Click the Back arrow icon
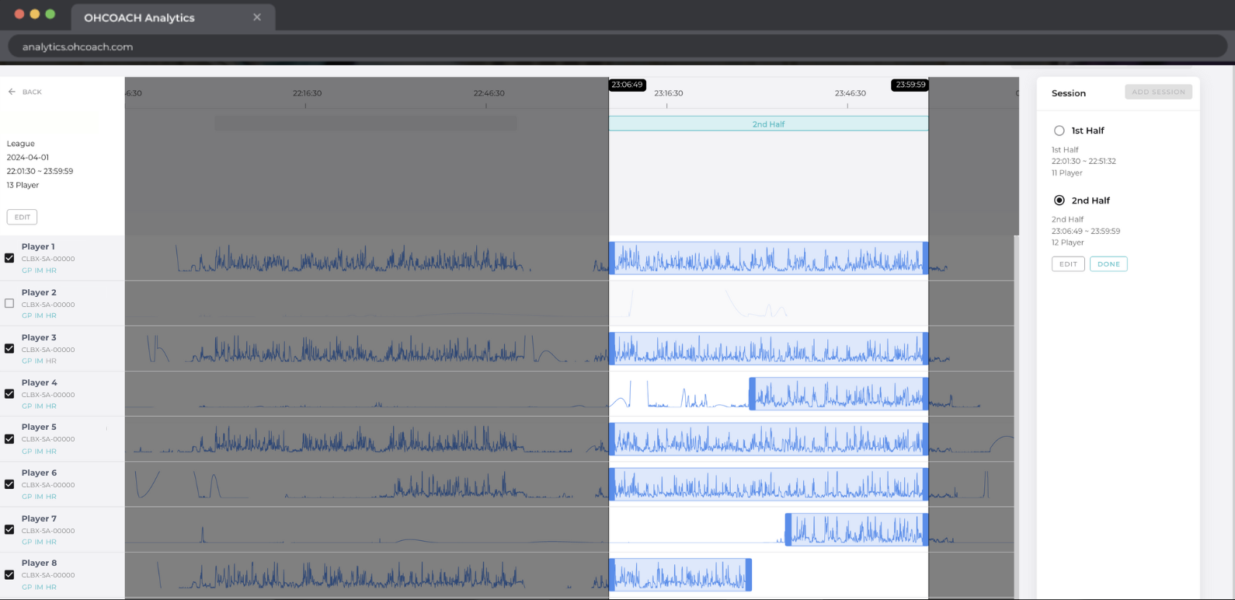The height and width of the screenshot is (600, 1235). [12, 92]
